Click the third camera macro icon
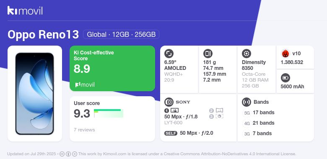The height and width of the screenshot is (159, 327). click(219, 116)
